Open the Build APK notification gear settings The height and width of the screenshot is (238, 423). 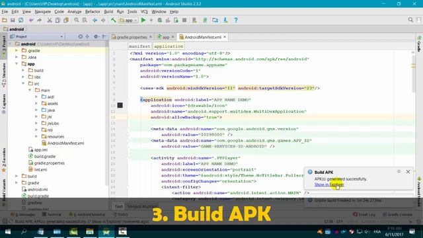[x=399, y=172]
